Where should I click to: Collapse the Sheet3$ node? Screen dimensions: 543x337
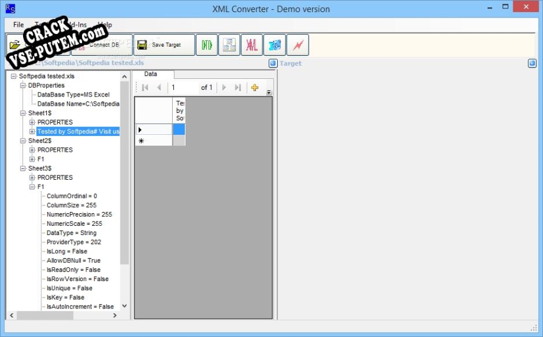pyautogui.click(x=23, y=168)
